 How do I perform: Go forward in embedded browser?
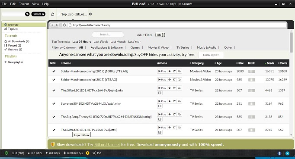(57, 25)
